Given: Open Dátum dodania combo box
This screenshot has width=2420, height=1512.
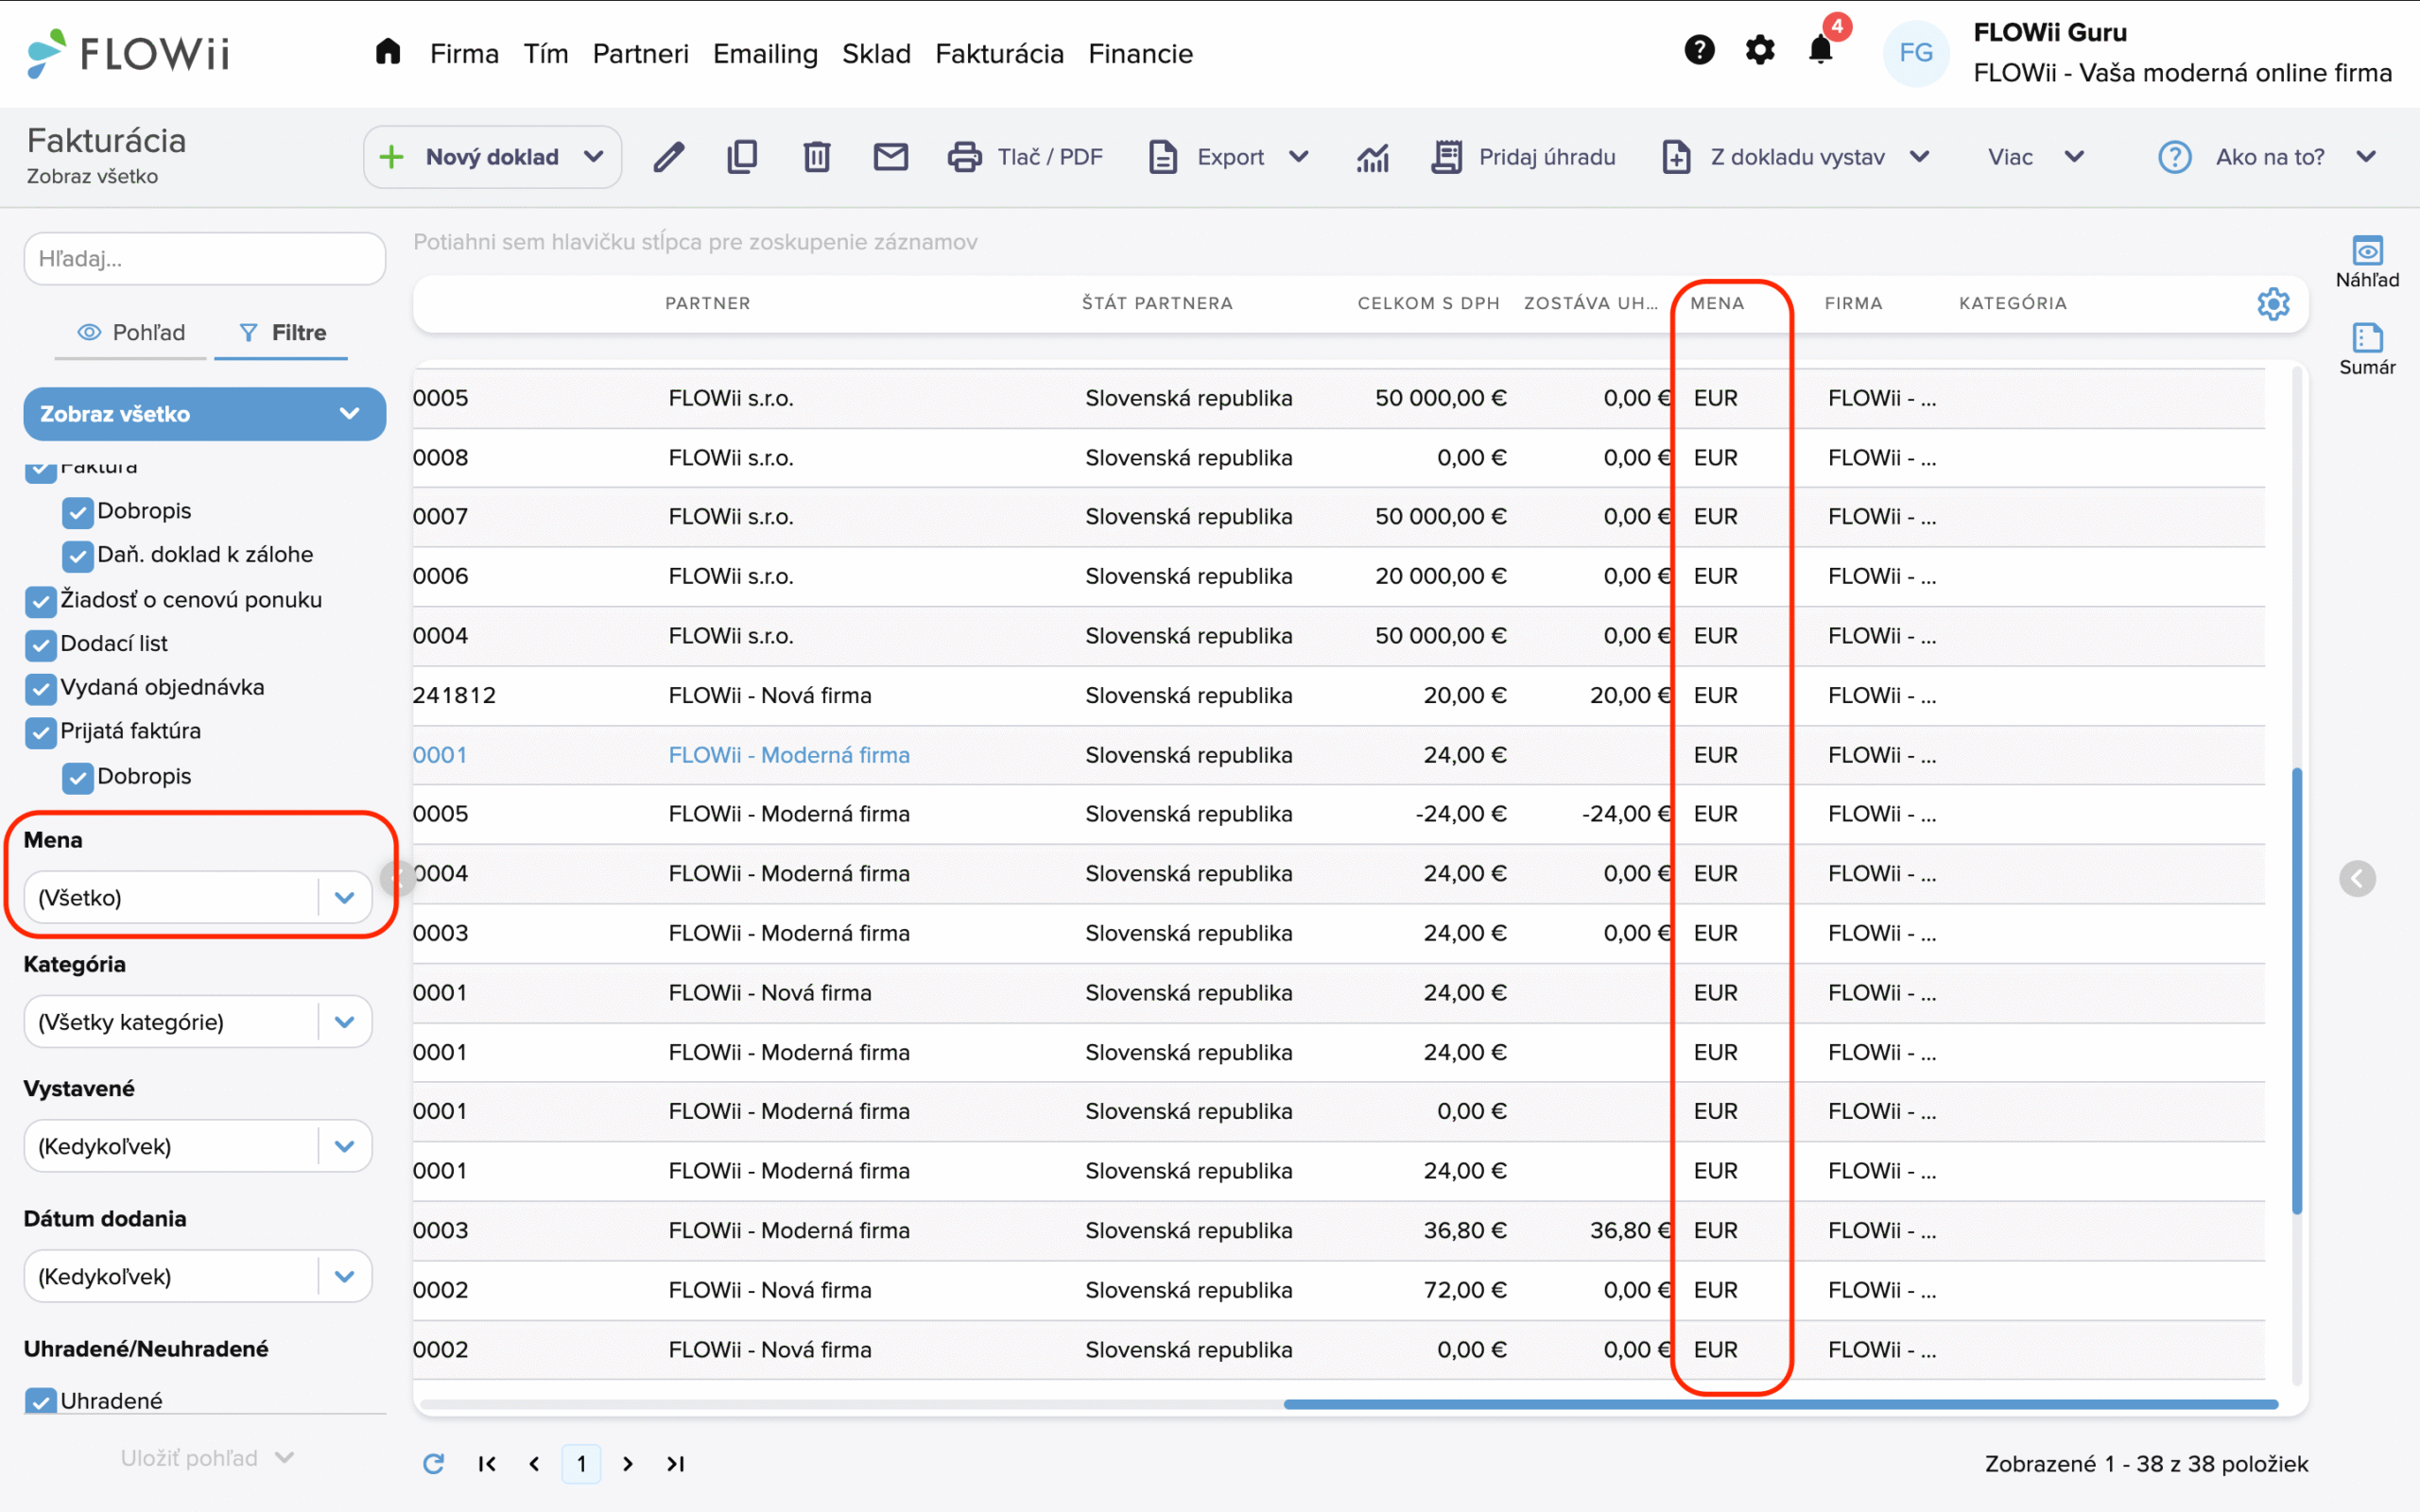Looking at the screenshot, I should [198, 1276].
